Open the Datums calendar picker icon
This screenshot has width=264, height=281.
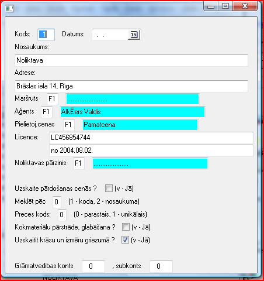click(x=134, y=35)
